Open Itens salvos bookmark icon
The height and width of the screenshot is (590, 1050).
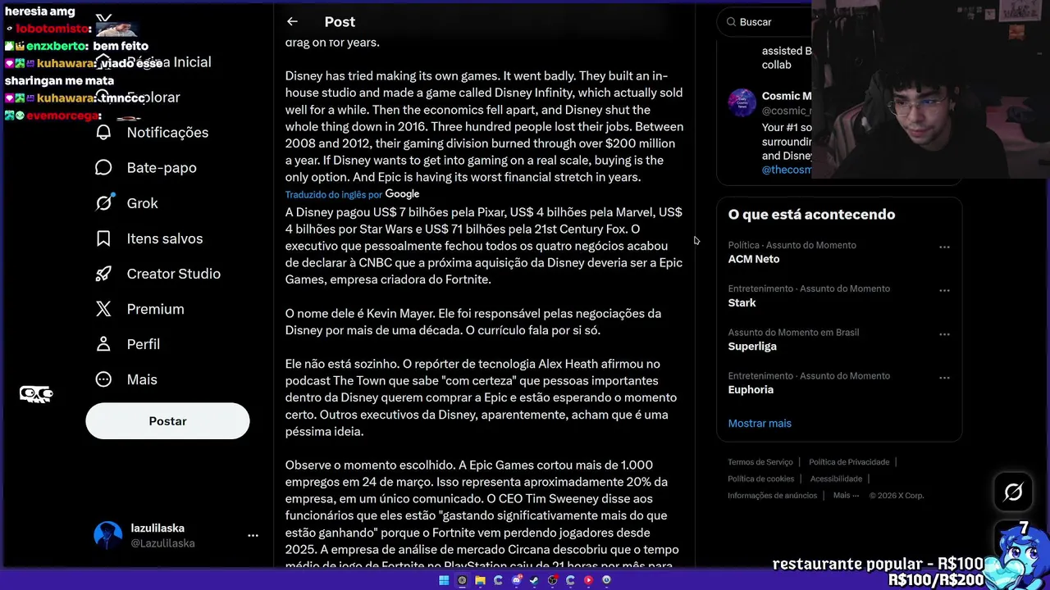coord(103,238)
